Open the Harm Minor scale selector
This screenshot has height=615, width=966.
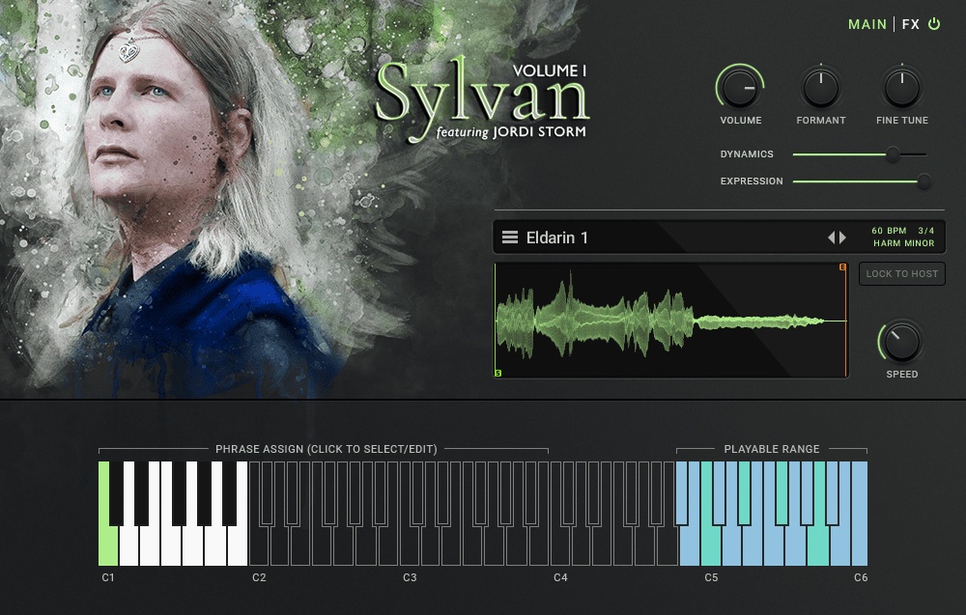[903, 243]
